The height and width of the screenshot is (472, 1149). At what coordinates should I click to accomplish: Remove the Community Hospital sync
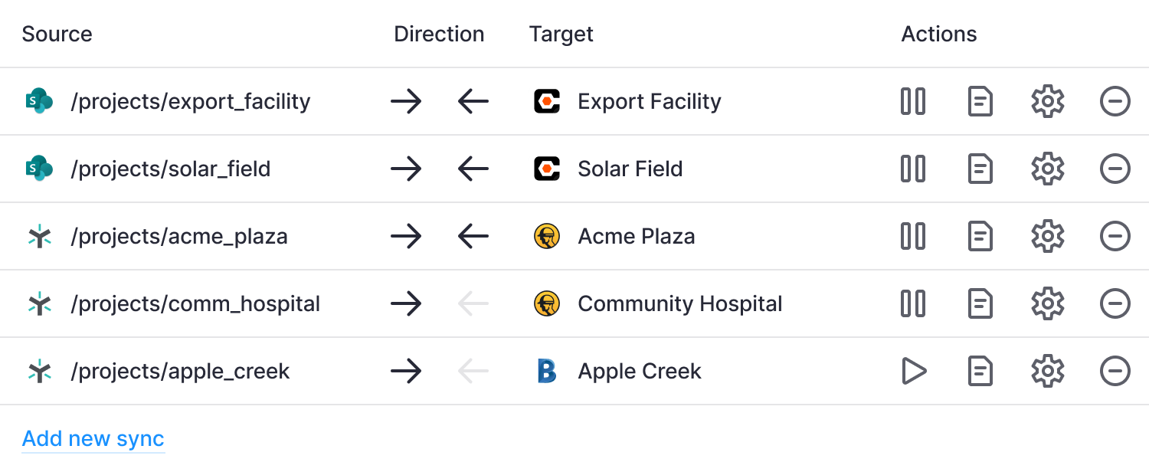[x=1115, y=303]
